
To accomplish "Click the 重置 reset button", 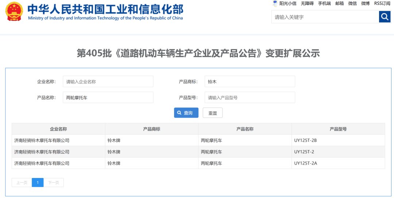I will [x=213, y=113].
